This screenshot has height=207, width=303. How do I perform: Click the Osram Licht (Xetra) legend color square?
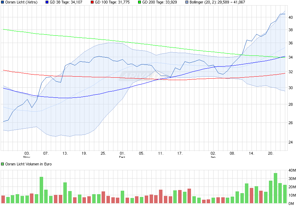pyautogui.click(x=2, y=2)
